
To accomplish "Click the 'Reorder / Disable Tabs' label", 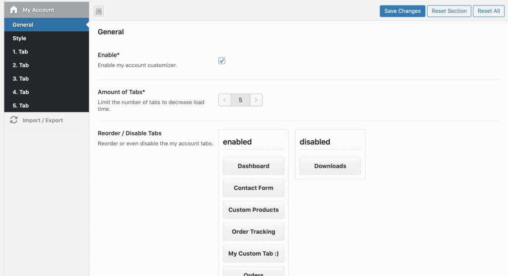I will point(129,133).
